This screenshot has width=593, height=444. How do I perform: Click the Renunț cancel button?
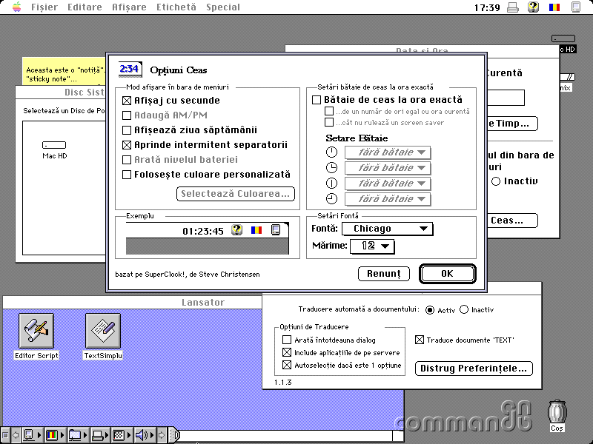point(384,274)
